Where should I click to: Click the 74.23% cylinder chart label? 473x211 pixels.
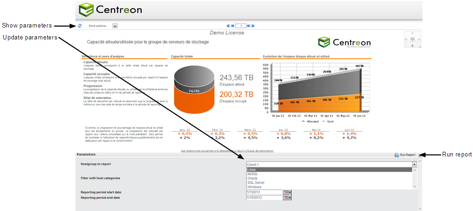click(194, 91)
